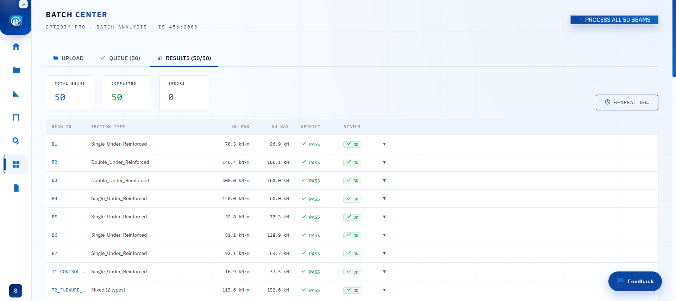
Task: Switch to the Upload tab
Action: click(x=68, y=58)
